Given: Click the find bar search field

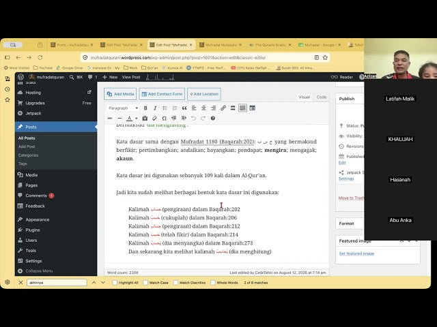Looking at the screenshot, I should click(x=57, y=283).
